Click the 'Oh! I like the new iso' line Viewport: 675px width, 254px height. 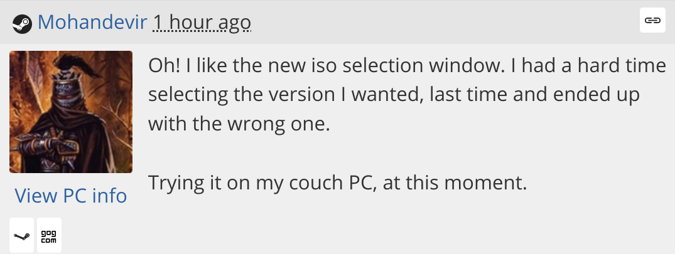click(x=407, y=65)
